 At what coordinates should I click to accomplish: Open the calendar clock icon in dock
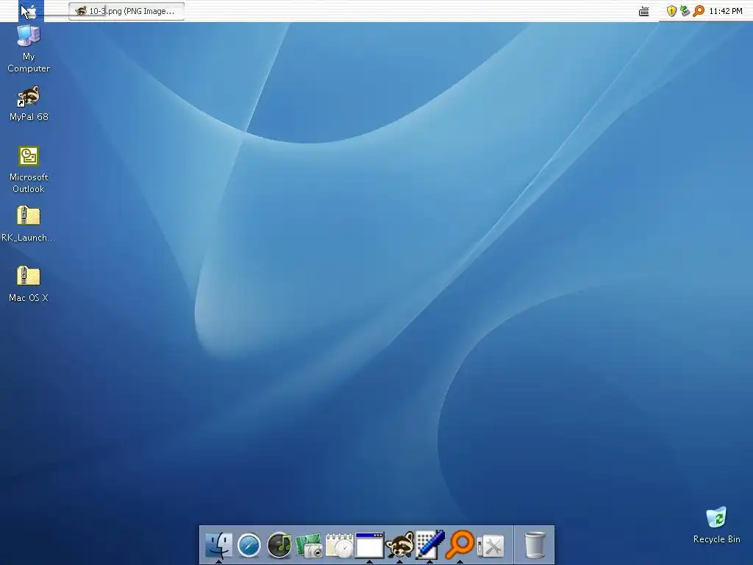pos(339,545)
